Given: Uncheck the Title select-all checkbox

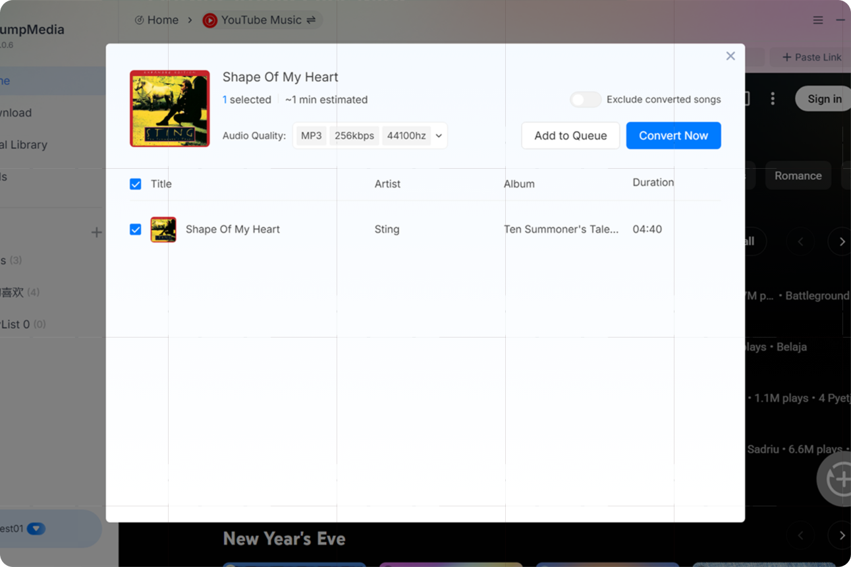Looking at the screenshot, I should click(136, 184).
